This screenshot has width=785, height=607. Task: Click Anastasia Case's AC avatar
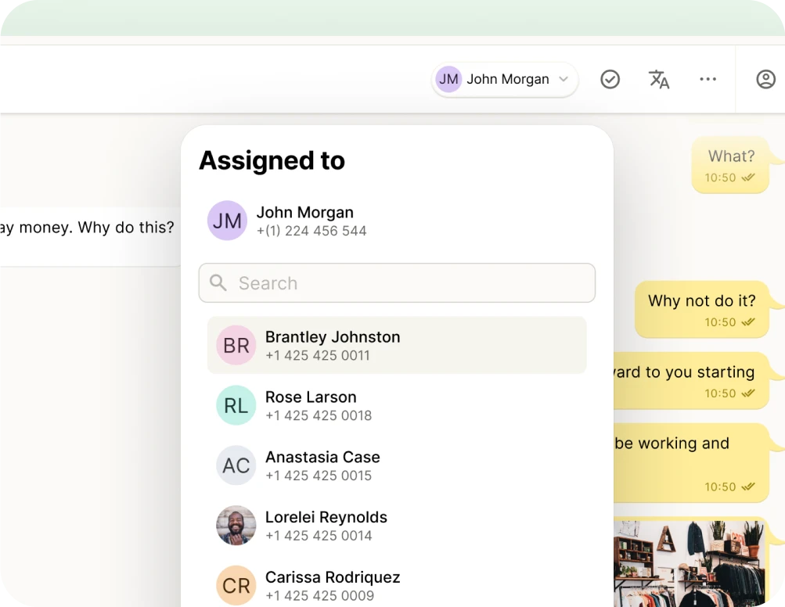(236, 465)
